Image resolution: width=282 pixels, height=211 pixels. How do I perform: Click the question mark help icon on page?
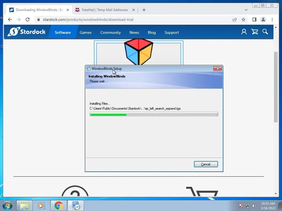pos(75,191)
